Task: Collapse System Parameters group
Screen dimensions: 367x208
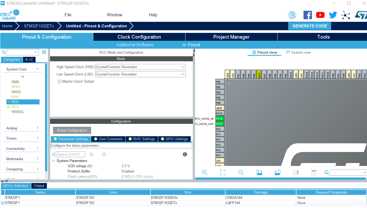Action: pyautogui.click(x=53, y=161)
